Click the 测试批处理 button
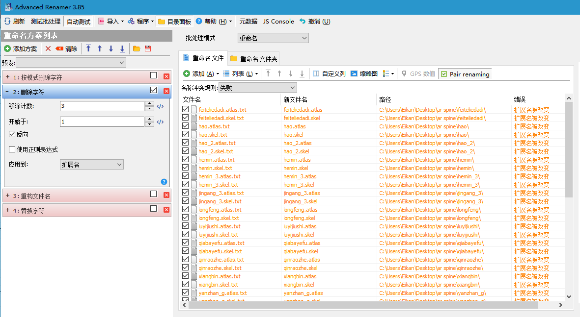Screen dimensions: 580x317 click(46, 22)
